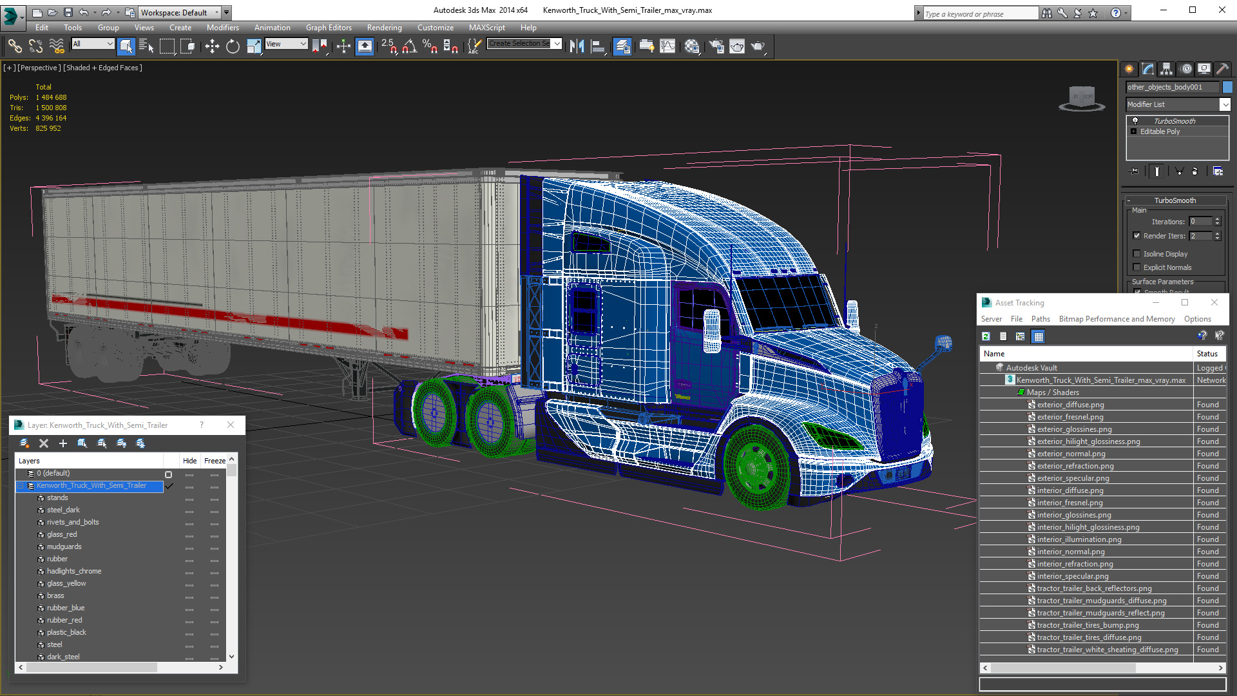1237x696 pixels.
Task: Activate Select and Rotate tool
Action: coord(233,46)
